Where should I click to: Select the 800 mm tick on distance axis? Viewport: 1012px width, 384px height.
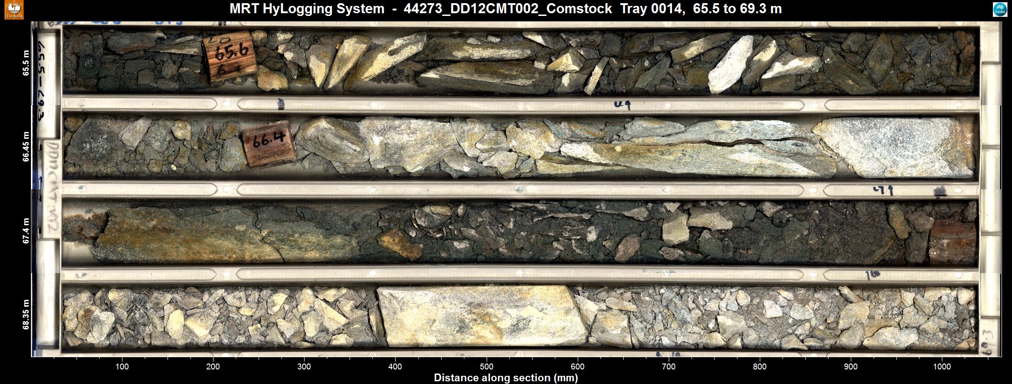760,367
